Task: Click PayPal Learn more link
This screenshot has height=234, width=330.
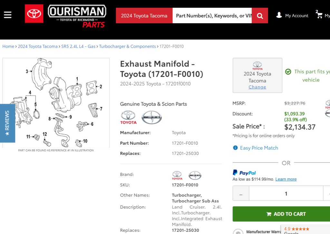Action: [286, 179]
